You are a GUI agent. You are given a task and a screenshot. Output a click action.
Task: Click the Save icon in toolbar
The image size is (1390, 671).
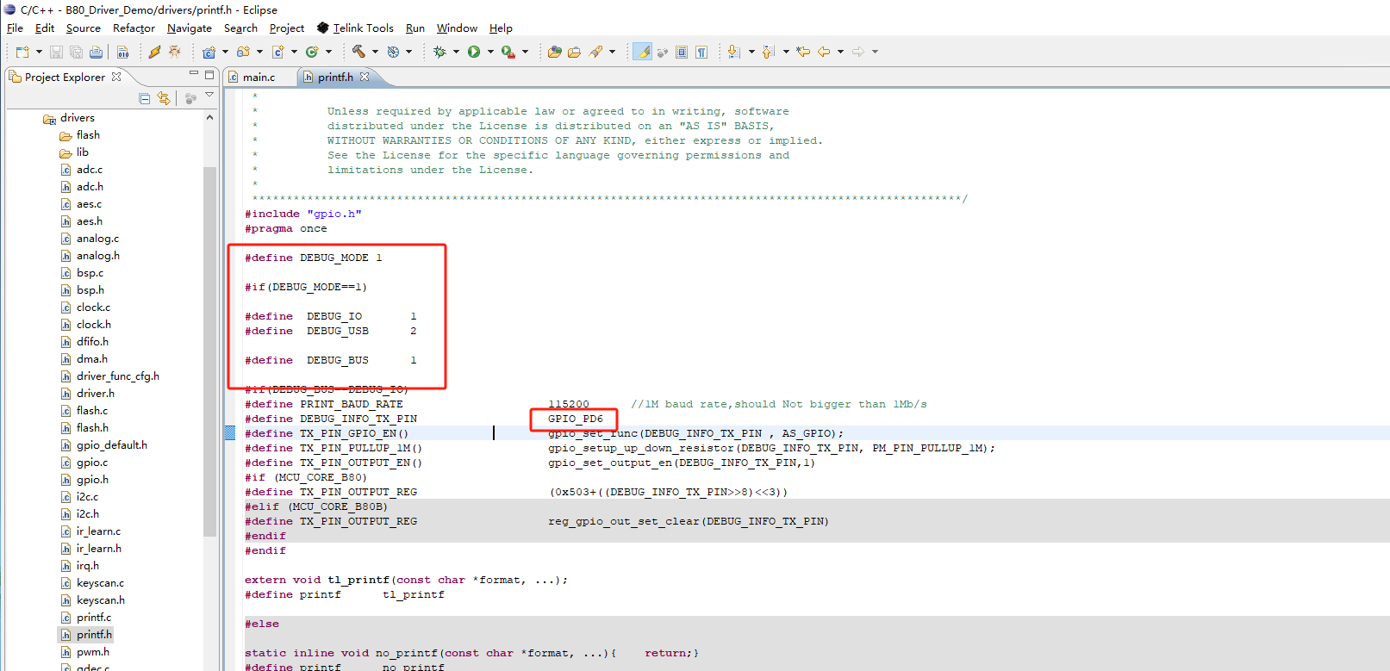point(56,52)
